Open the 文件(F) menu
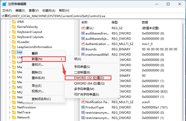The width and height of the screenshot is (186, 121). click(7, 11)
